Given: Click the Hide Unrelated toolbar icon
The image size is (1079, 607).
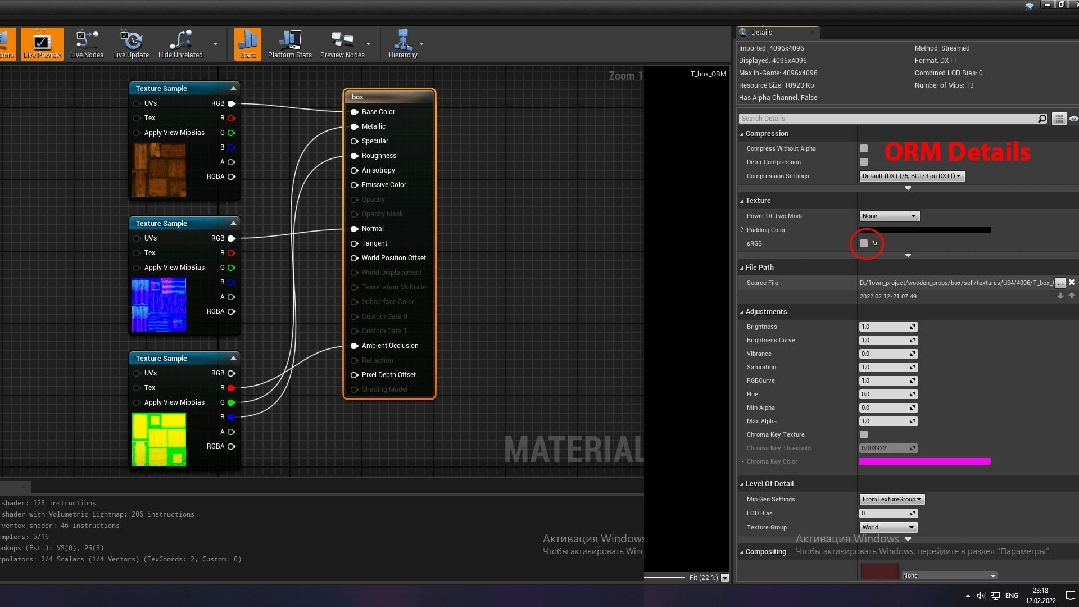Looking at the screenshot, I should tap(180, 44).
